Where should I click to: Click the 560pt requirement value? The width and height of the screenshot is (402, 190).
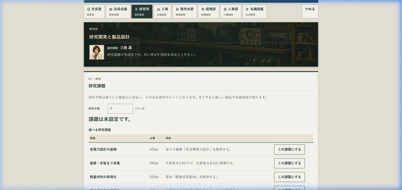coord(154,163)
